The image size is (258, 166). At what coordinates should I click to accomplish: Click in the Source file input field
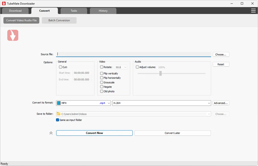(134, 54)
